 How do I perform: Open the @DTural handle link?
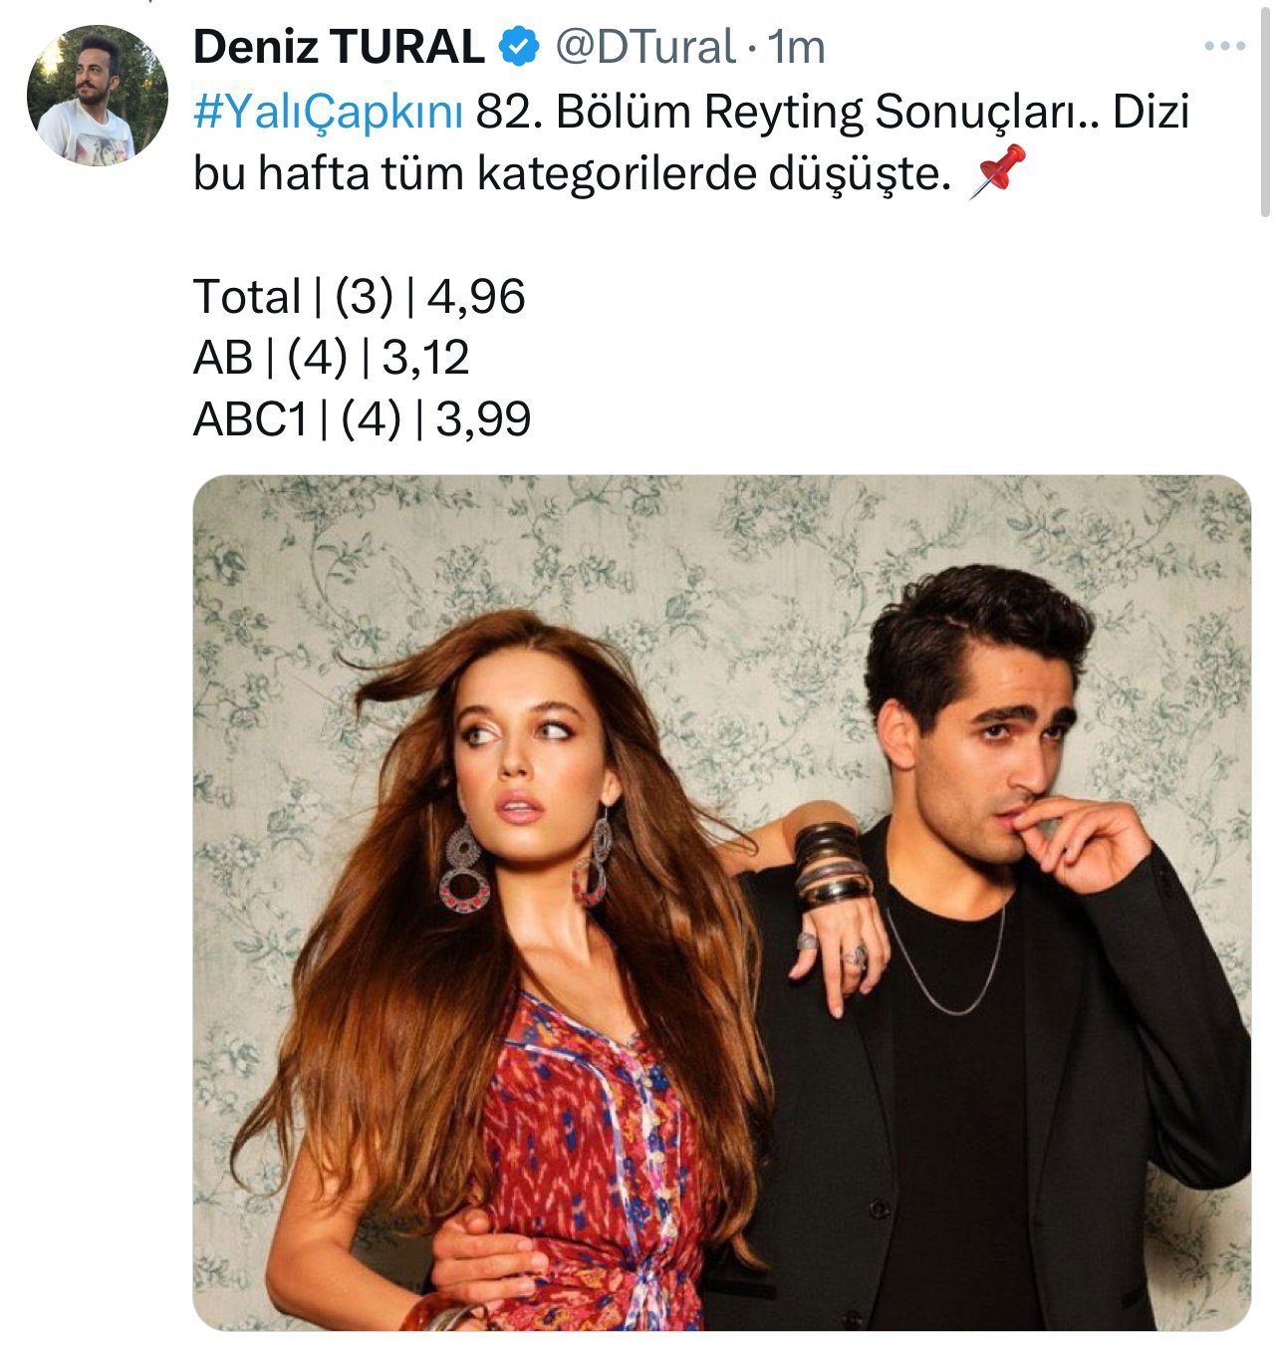pos(644,47)
